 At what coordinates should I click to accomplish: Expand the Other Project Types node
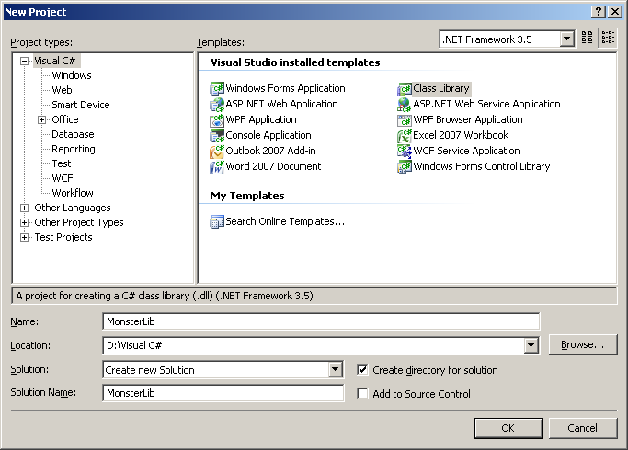25,223
